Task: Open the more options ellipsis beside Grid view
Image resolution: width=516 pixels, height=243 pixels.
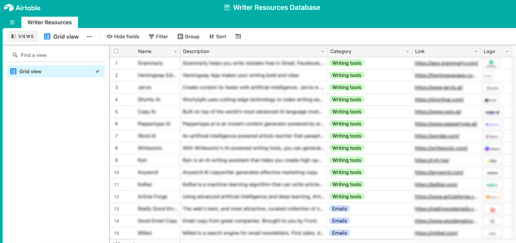Action: pos(89,37)
